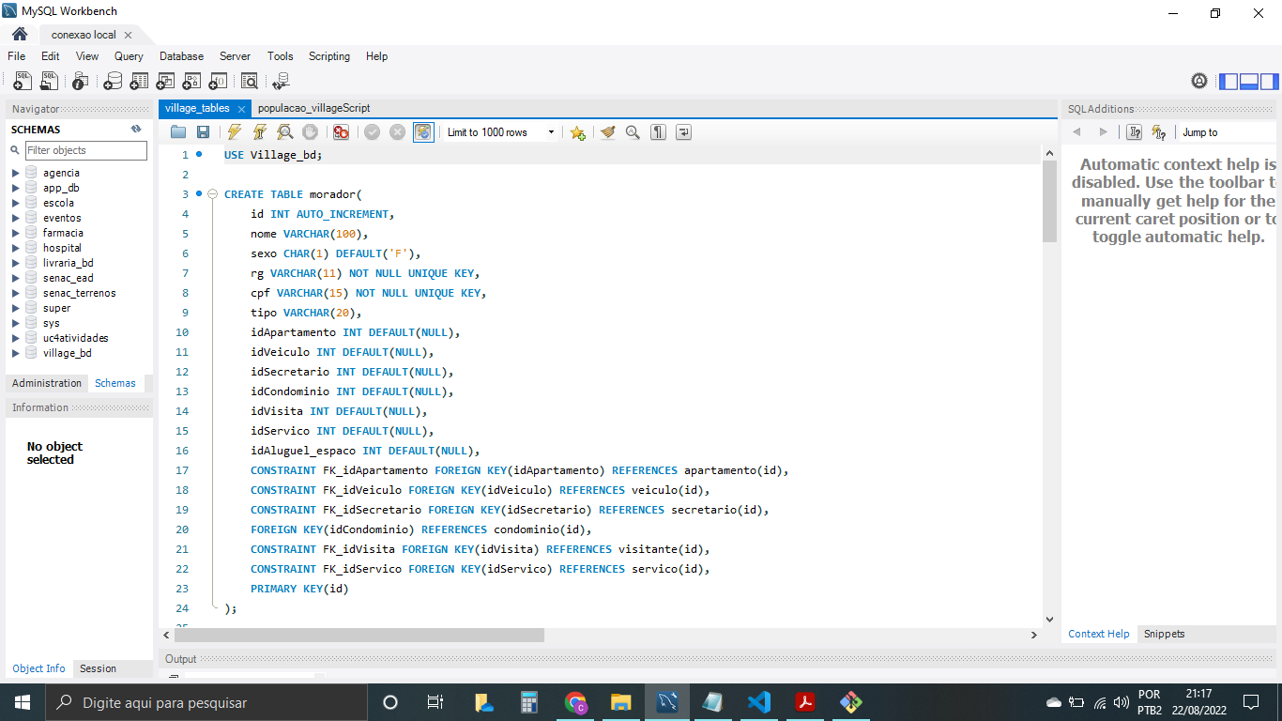The height and width of the screenshot is (721, 1282).
Task: Expand the village_bd schema in the Navigator
Action: 15,352
